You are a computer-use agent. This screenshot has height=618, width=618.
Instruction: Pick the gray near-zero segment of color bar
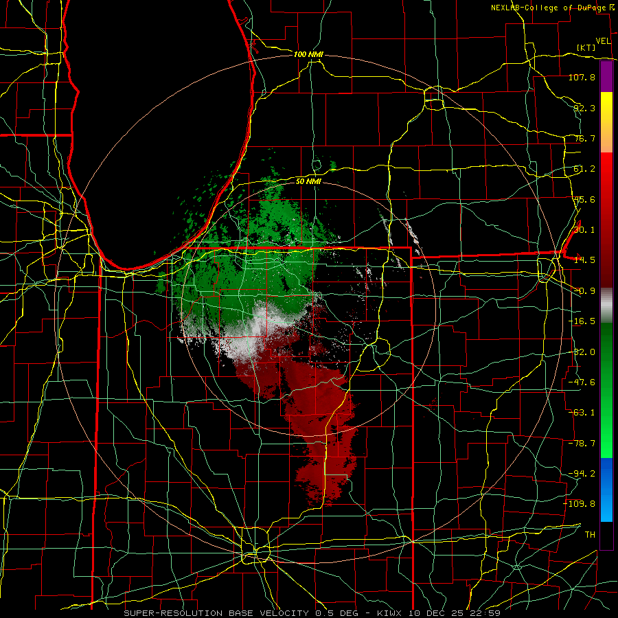(606, 306)
